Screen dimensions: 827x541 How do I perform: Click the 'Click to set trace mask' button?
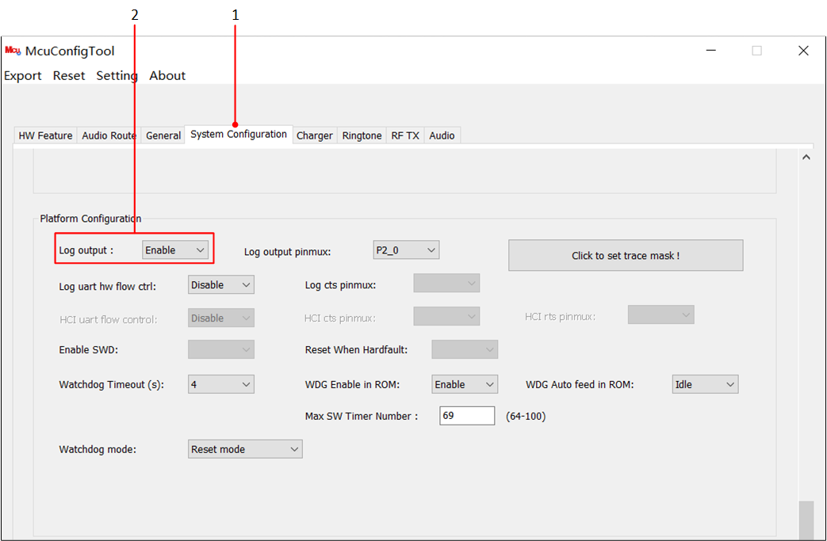point(626,256)
